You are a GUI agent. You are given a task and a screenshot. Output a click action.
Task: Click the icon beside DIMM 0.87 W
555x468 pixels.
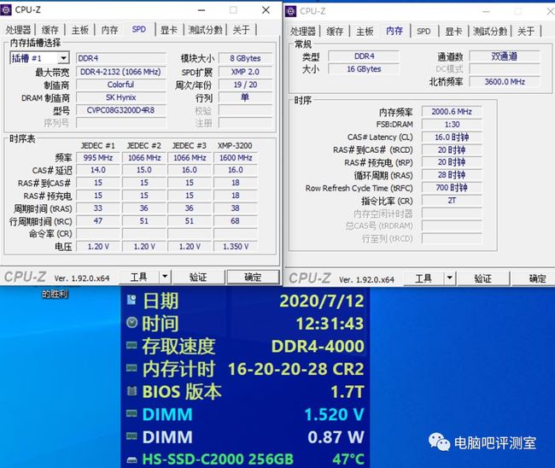(x=131, y=436)
